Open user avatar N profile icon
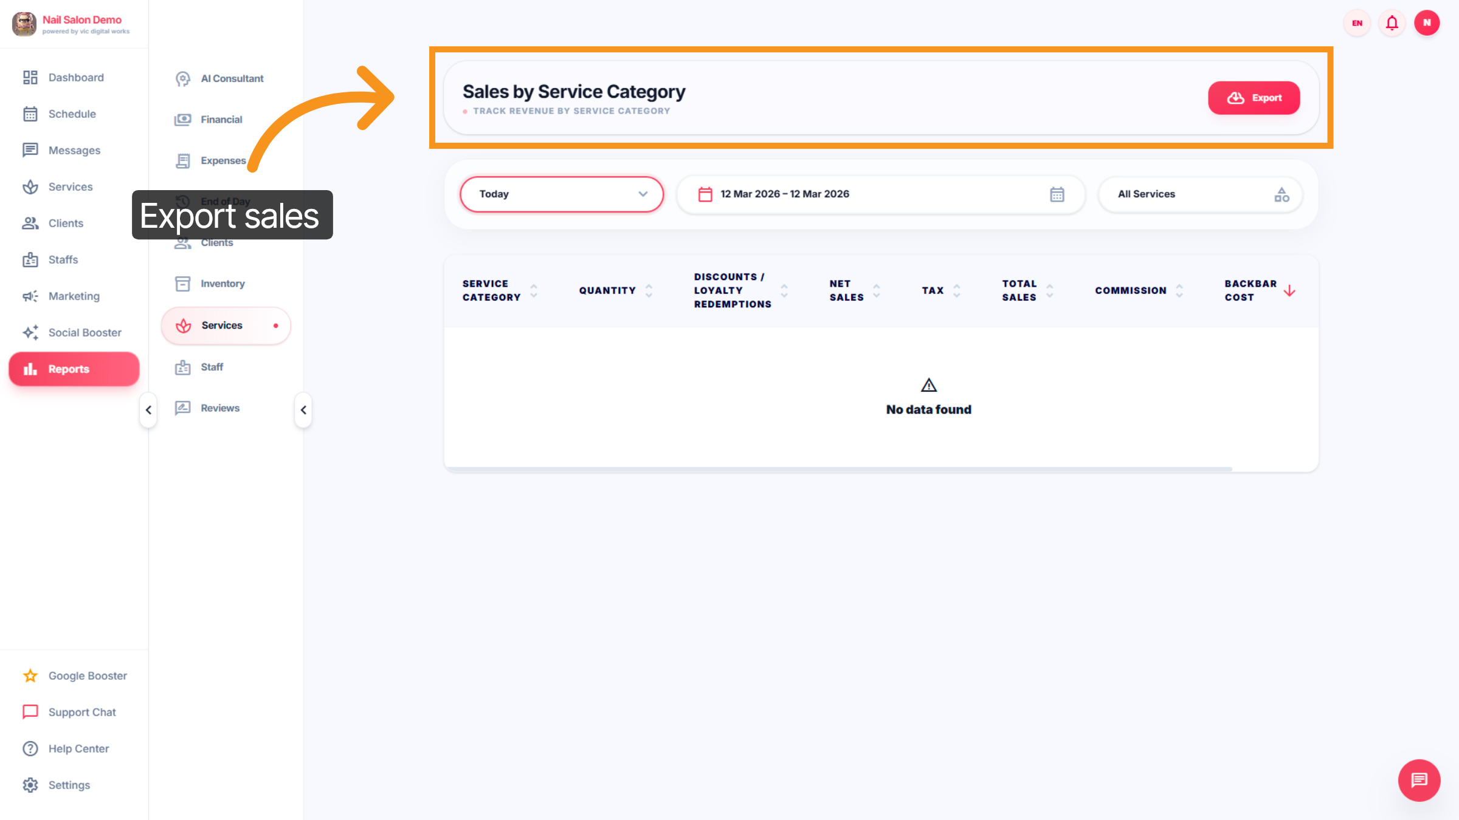Viewport: 1459px width, 820px height. click(x=1426, y=23)
